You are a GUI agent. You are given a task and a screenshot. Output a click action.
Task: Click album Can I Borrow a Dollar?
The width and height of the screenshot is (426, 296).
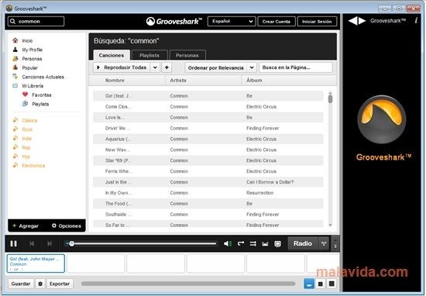270,182
